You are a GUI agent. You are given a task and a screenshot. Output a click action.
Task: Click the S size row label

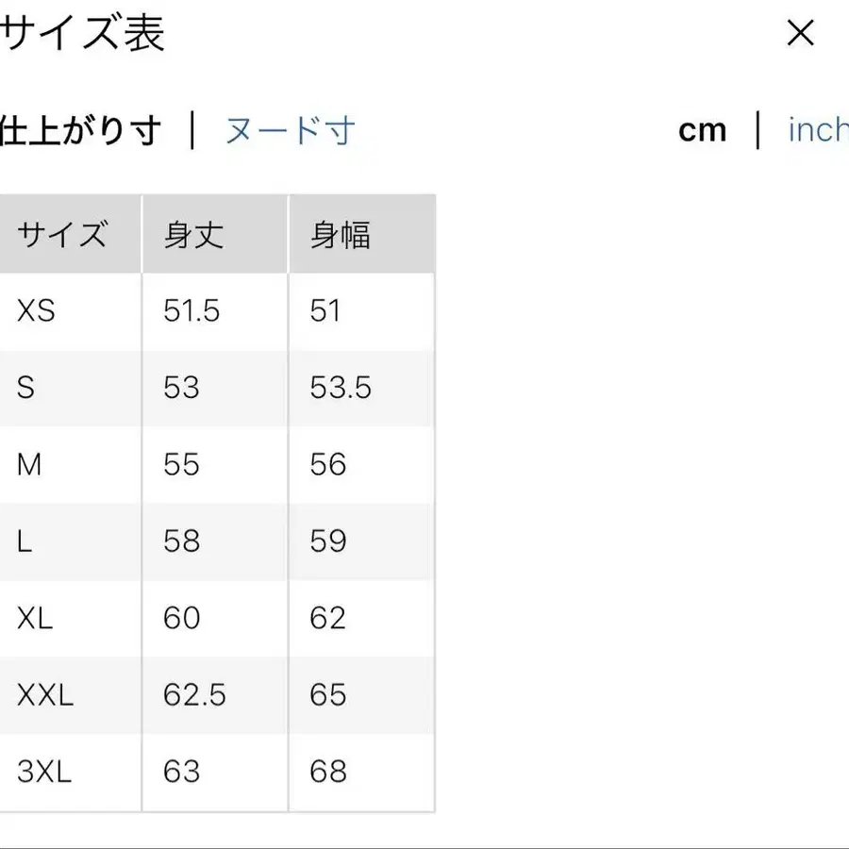(x=25, y=387)
